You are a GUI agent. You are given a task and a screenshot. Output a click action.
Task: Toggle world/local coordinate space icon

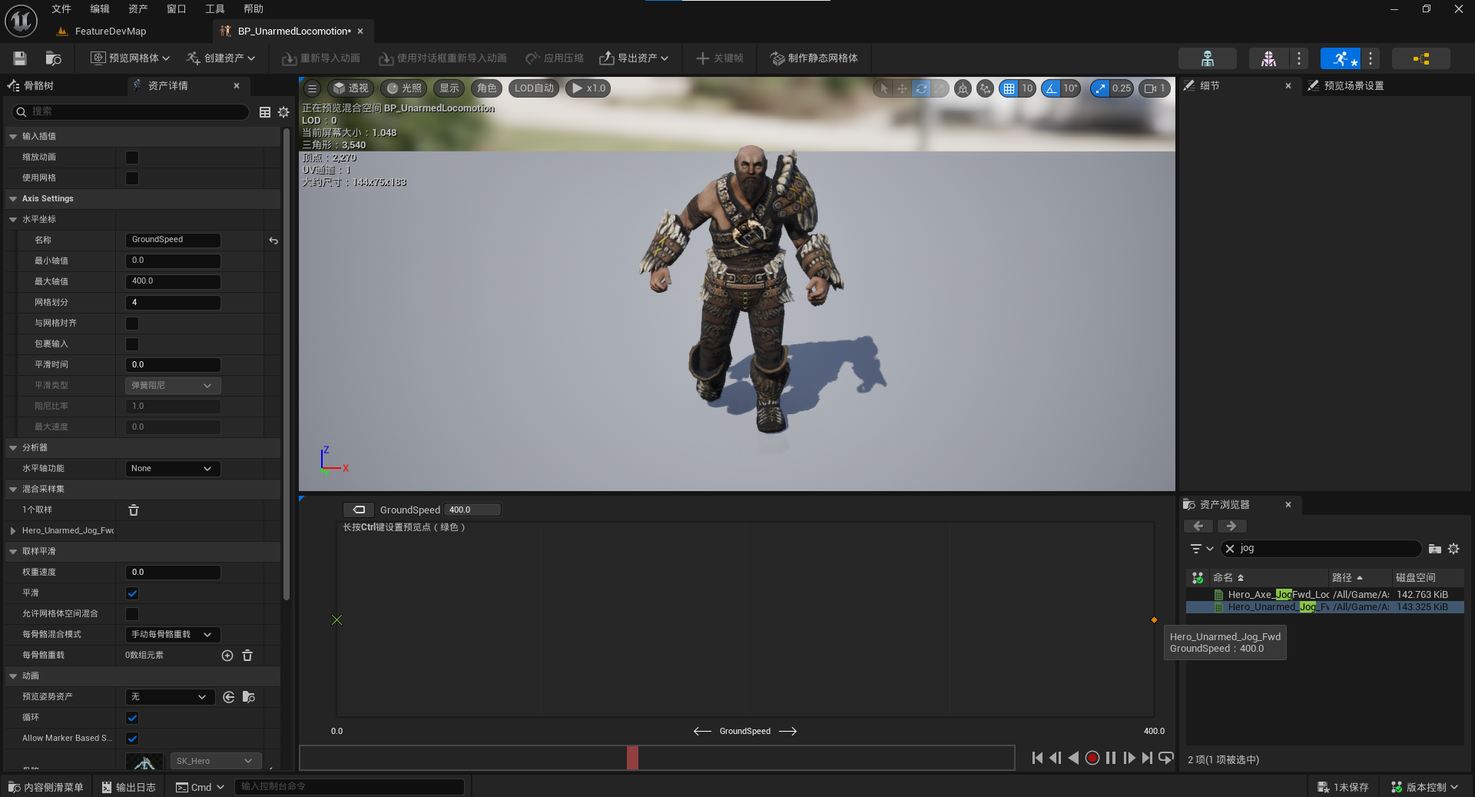point(963,88)
